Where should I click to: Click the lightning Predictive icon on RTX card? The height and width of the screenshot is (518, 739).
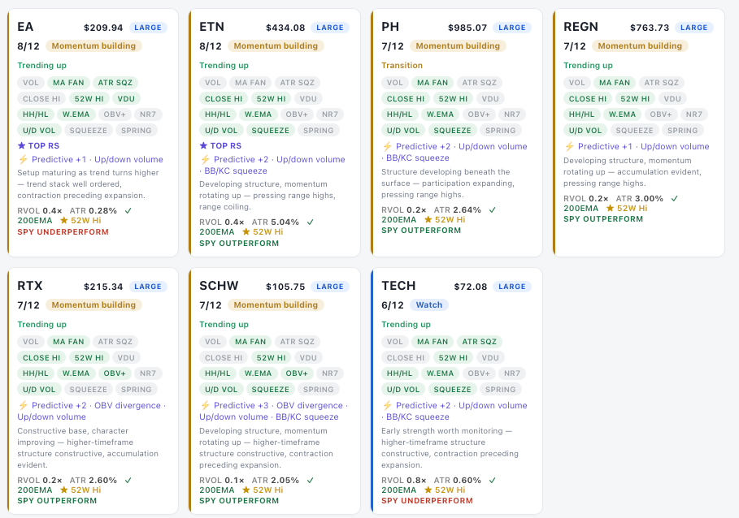pyautogui.click(x=23, y=406)
